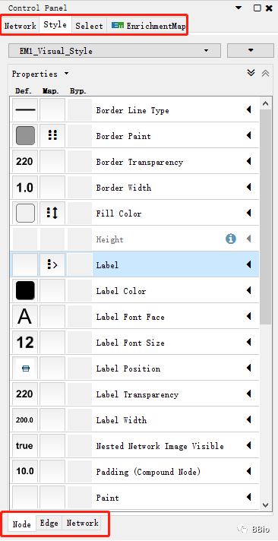This screenshot has height=541, width=278.
Task: Click the Border Width bypass cell
Action: 80,188
